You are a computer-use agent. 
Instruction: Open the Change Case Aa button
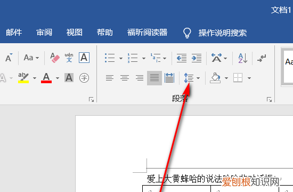28,58
